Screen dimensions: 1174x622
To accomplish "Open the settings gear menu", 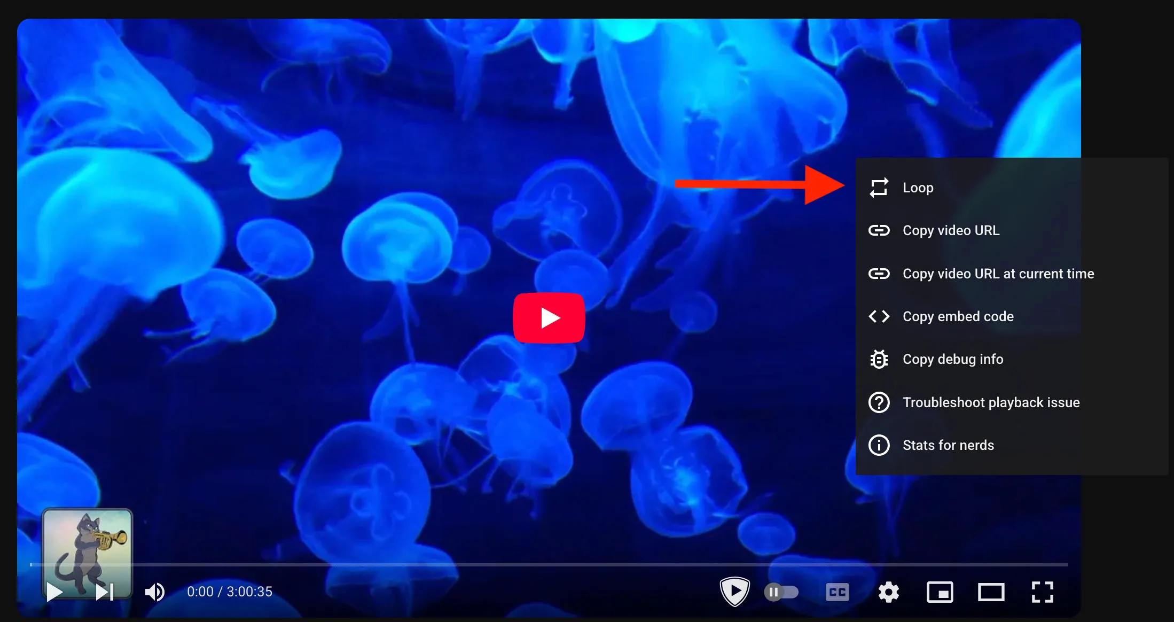I will pos(889,592).
